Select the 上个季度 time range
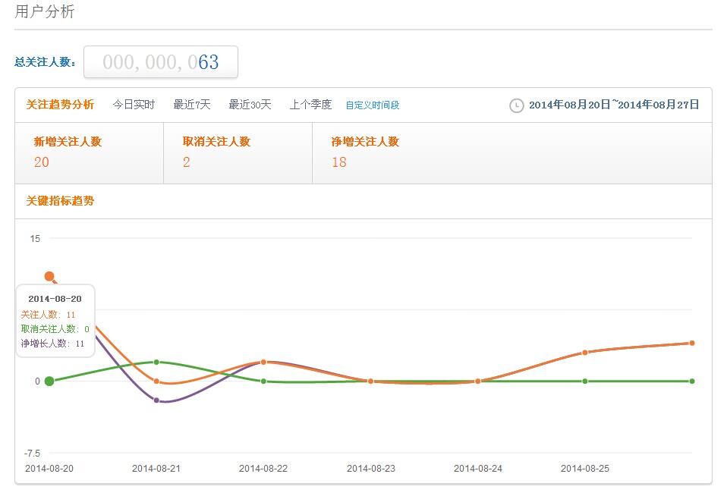 [310, 105]
